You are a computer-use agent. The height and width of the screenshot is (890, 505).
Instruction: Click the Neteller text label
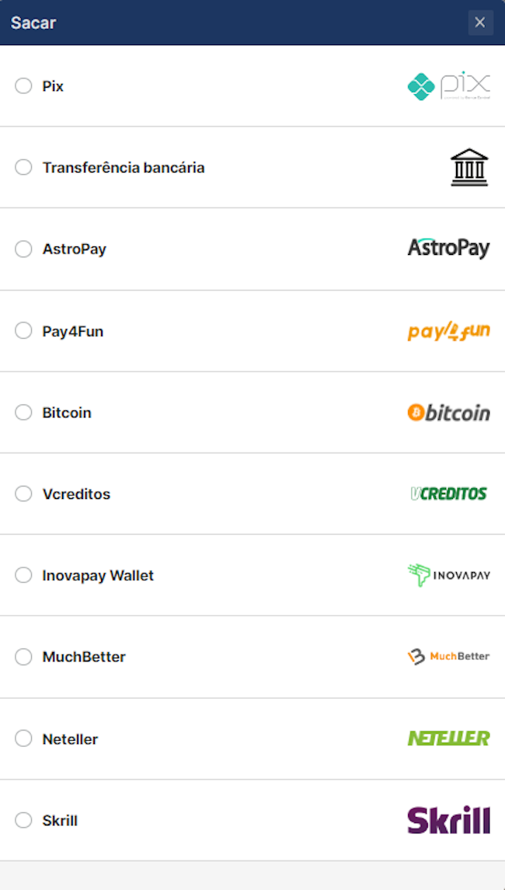[71, 739]
